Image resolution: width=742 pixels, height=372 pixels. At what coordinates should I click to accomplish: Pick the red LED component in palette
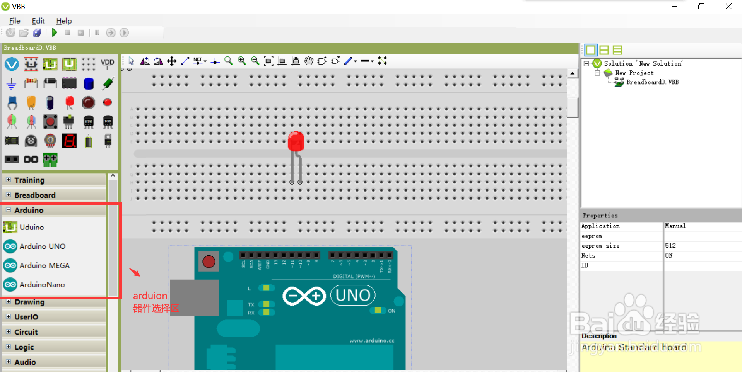pos(70,103)
